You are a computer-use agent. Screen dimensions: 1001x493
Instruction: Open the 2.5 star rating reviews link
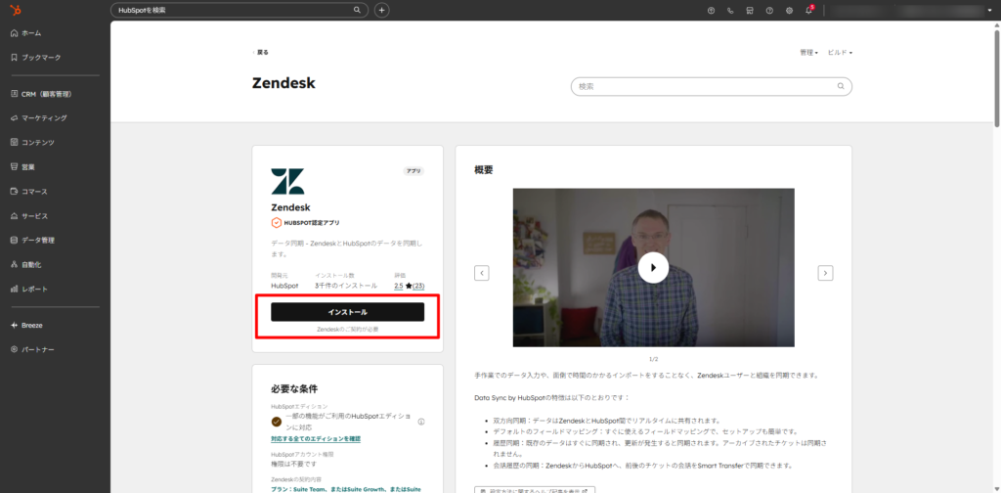click(x=410, y=286)
